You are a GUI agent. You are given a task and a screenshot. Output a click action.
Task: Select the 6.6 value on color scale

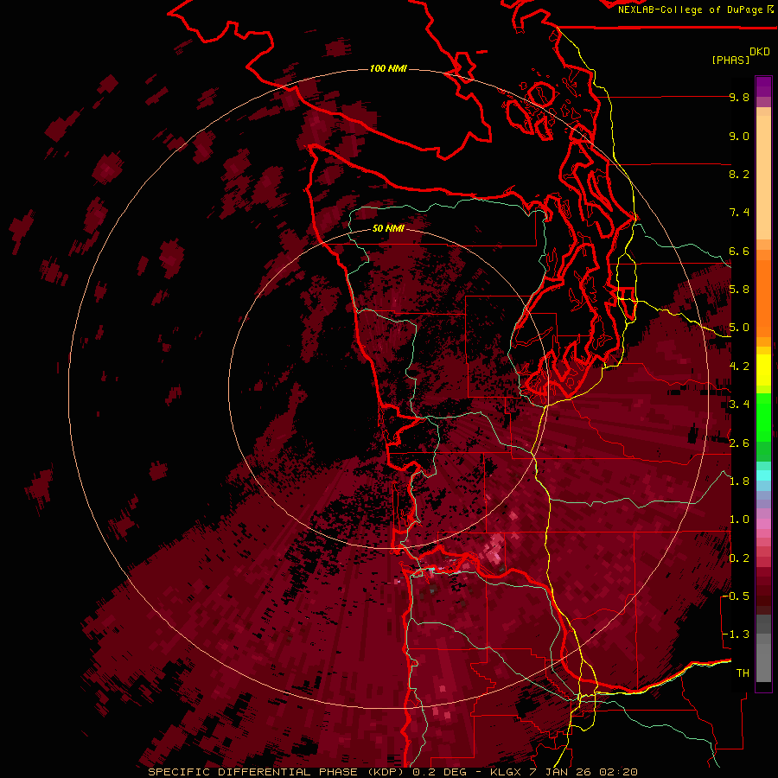click(x=739, y=252)
